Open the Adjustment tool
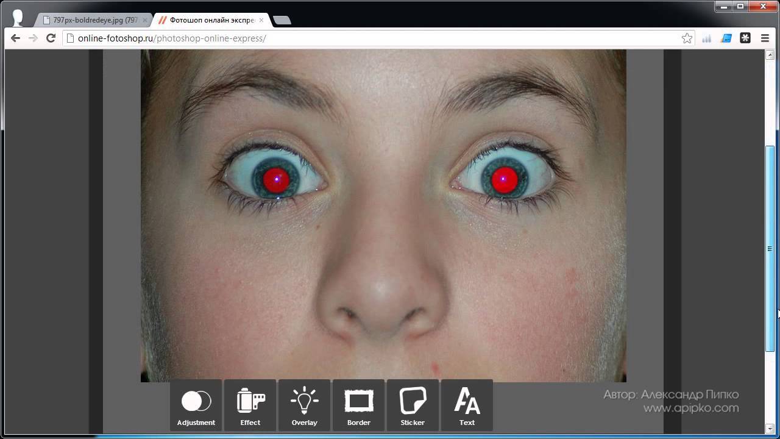Viewport: 780px width, 439px height. 196,405
